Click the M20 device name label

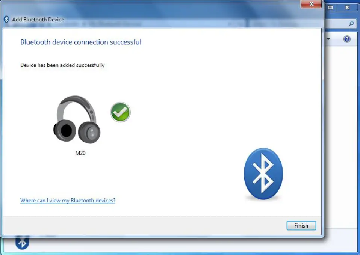(80, 153)
